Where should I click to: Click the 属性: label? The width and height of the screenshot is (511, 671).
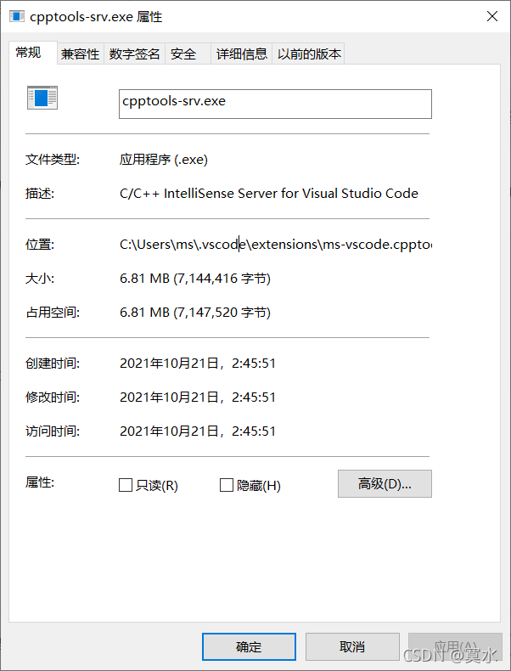coord(40,482)
